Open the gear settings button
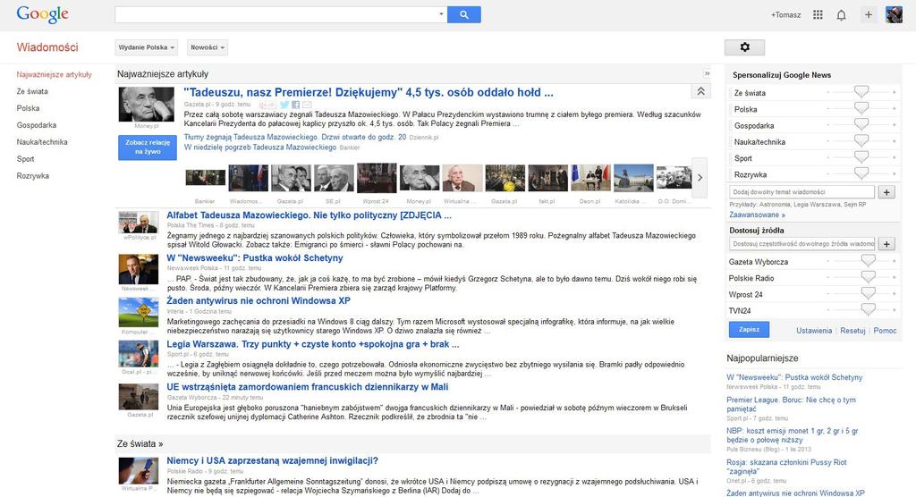The image size is (916, 497). coord(744,47)
